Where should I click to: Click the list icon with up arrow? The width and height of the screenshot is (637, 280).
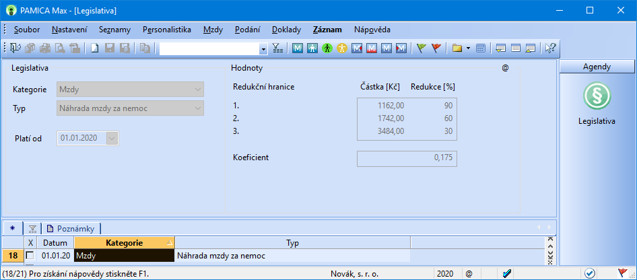(530, 48)
